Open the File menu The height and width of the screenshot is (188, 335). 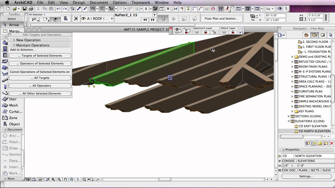coord(40,3)
